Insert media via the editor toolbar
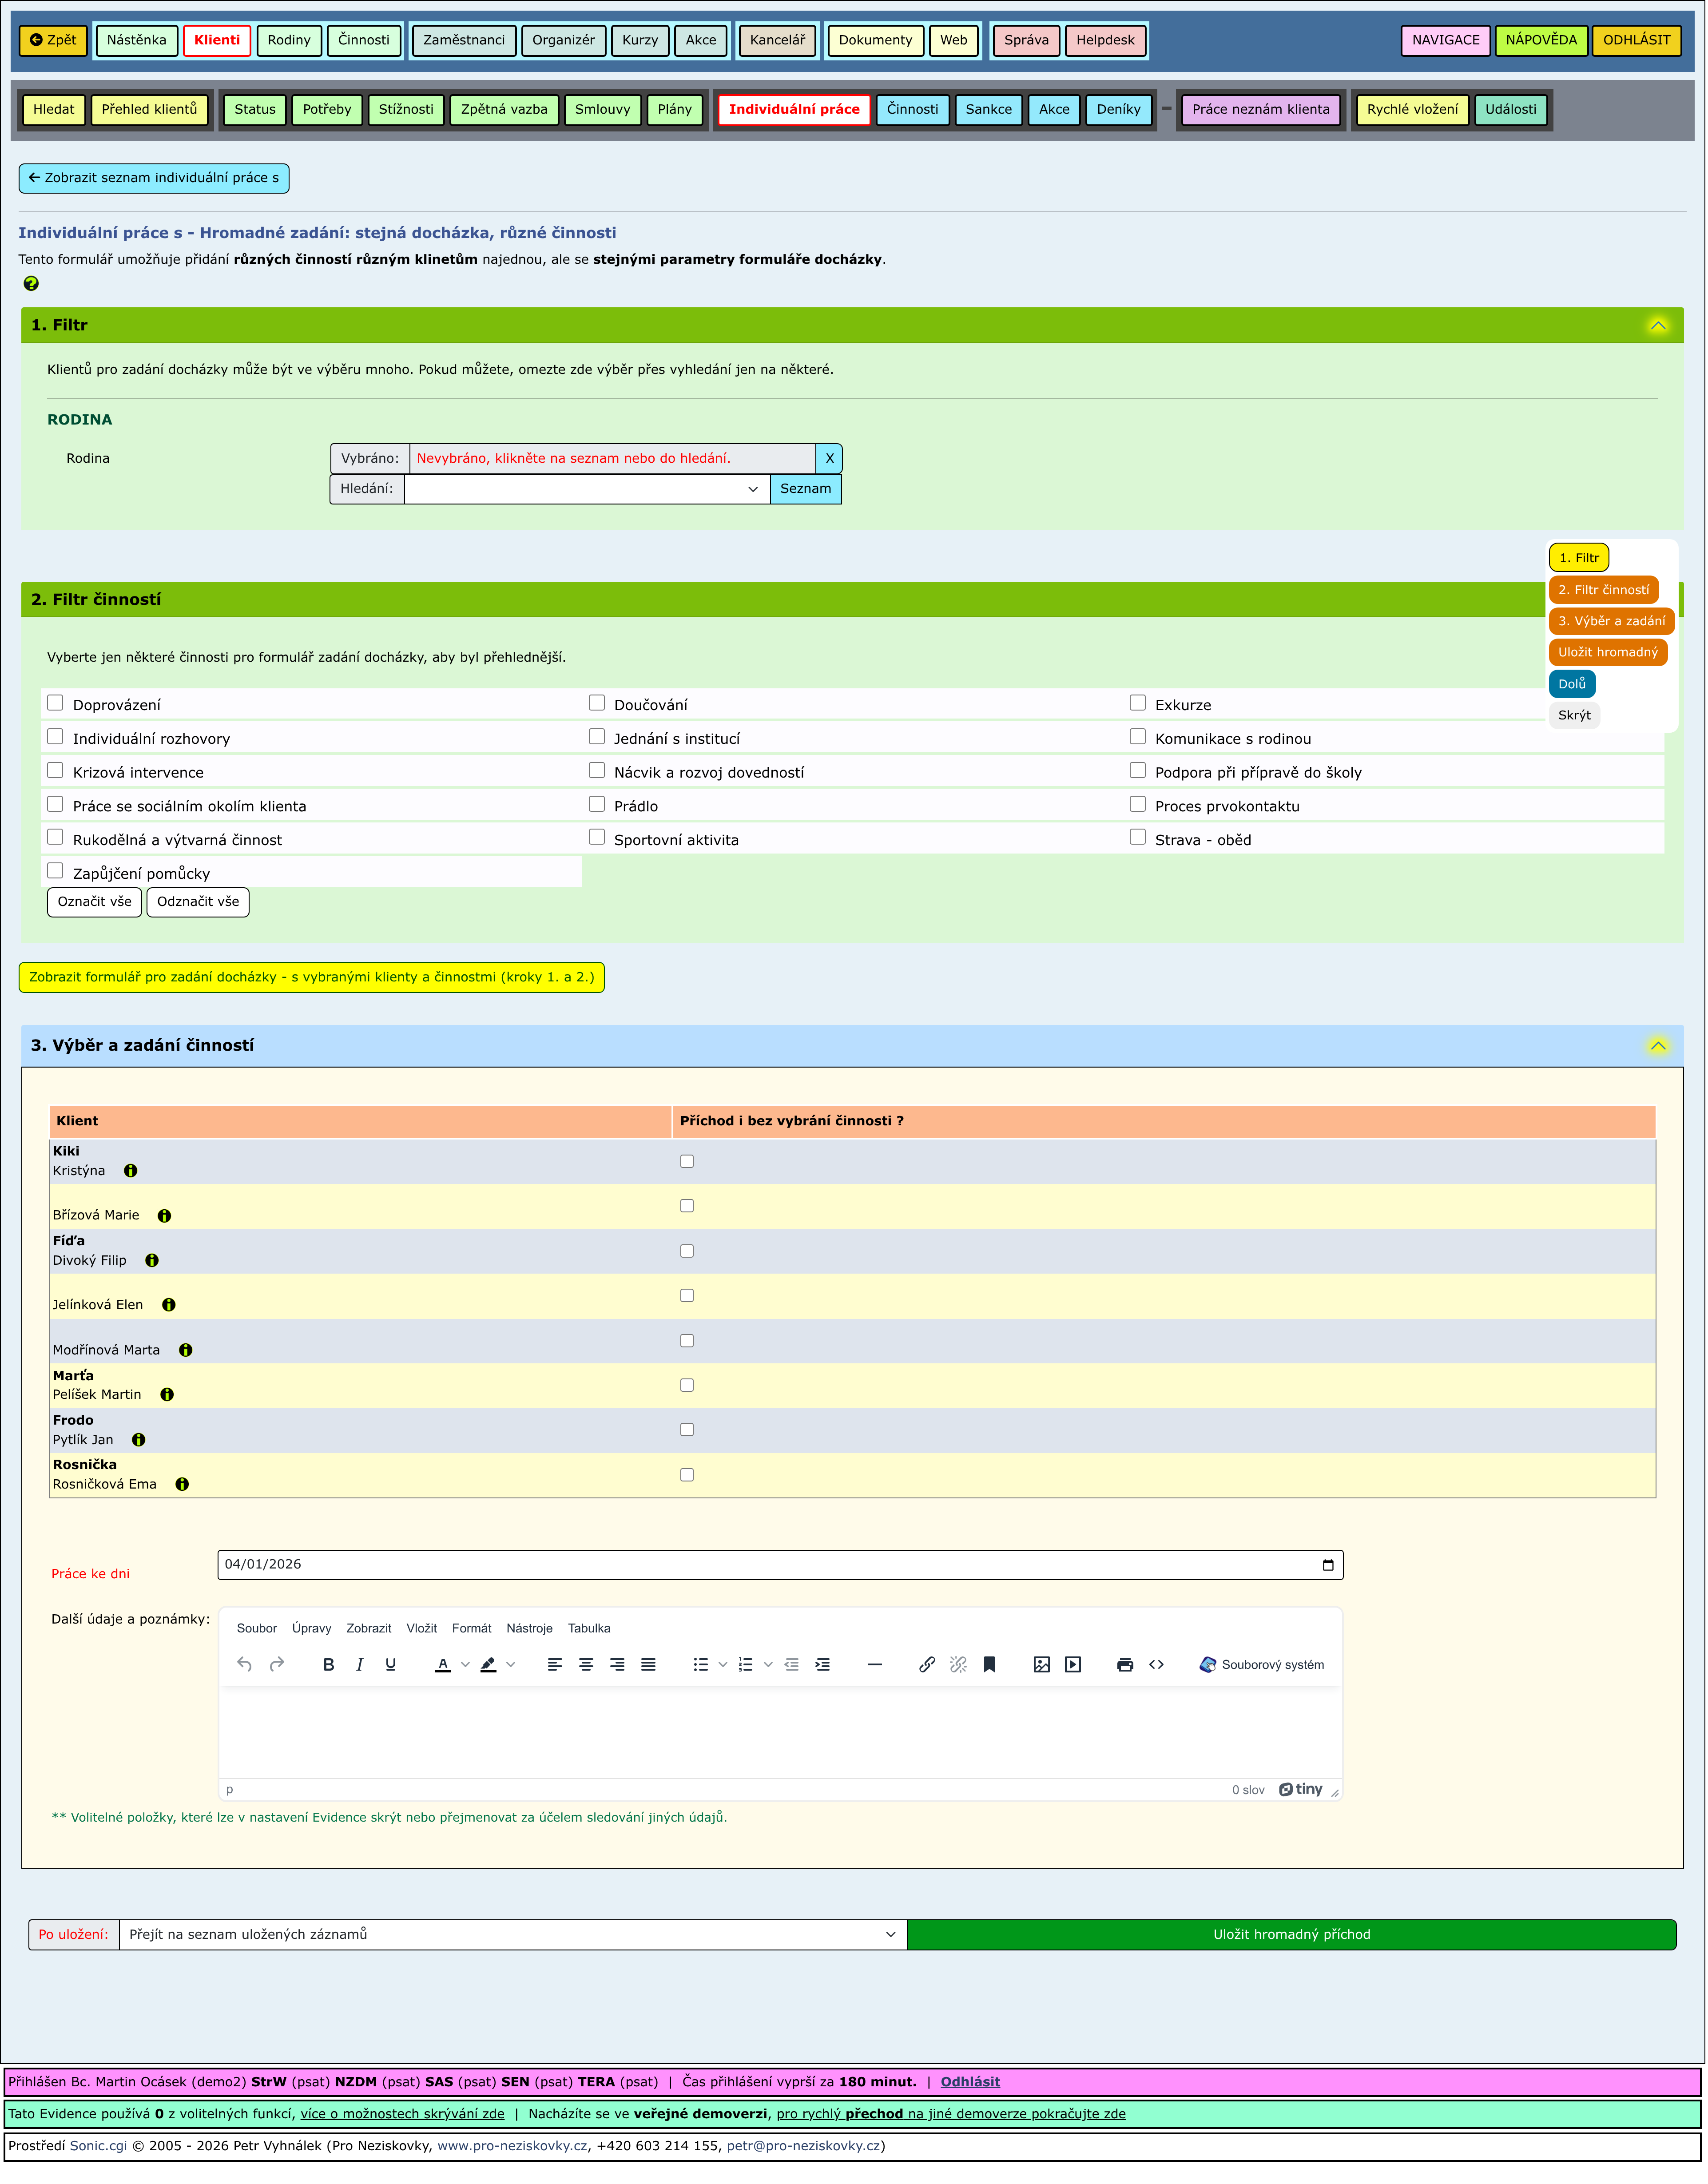This screenshot has width=1708, height=2184. click(x=1073, y=1665)
